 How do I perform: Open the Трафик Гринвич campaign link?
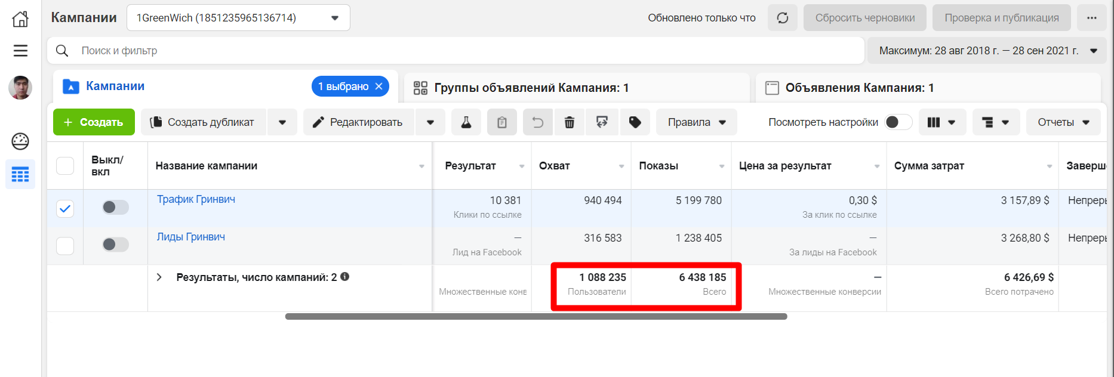(x=196, y=199)
